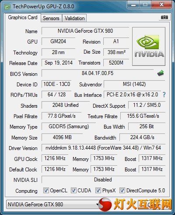Click GPU Clock row Memory 1753 MHz
The height and width of the screenshot is (215, 175).
tap(104, 158)
